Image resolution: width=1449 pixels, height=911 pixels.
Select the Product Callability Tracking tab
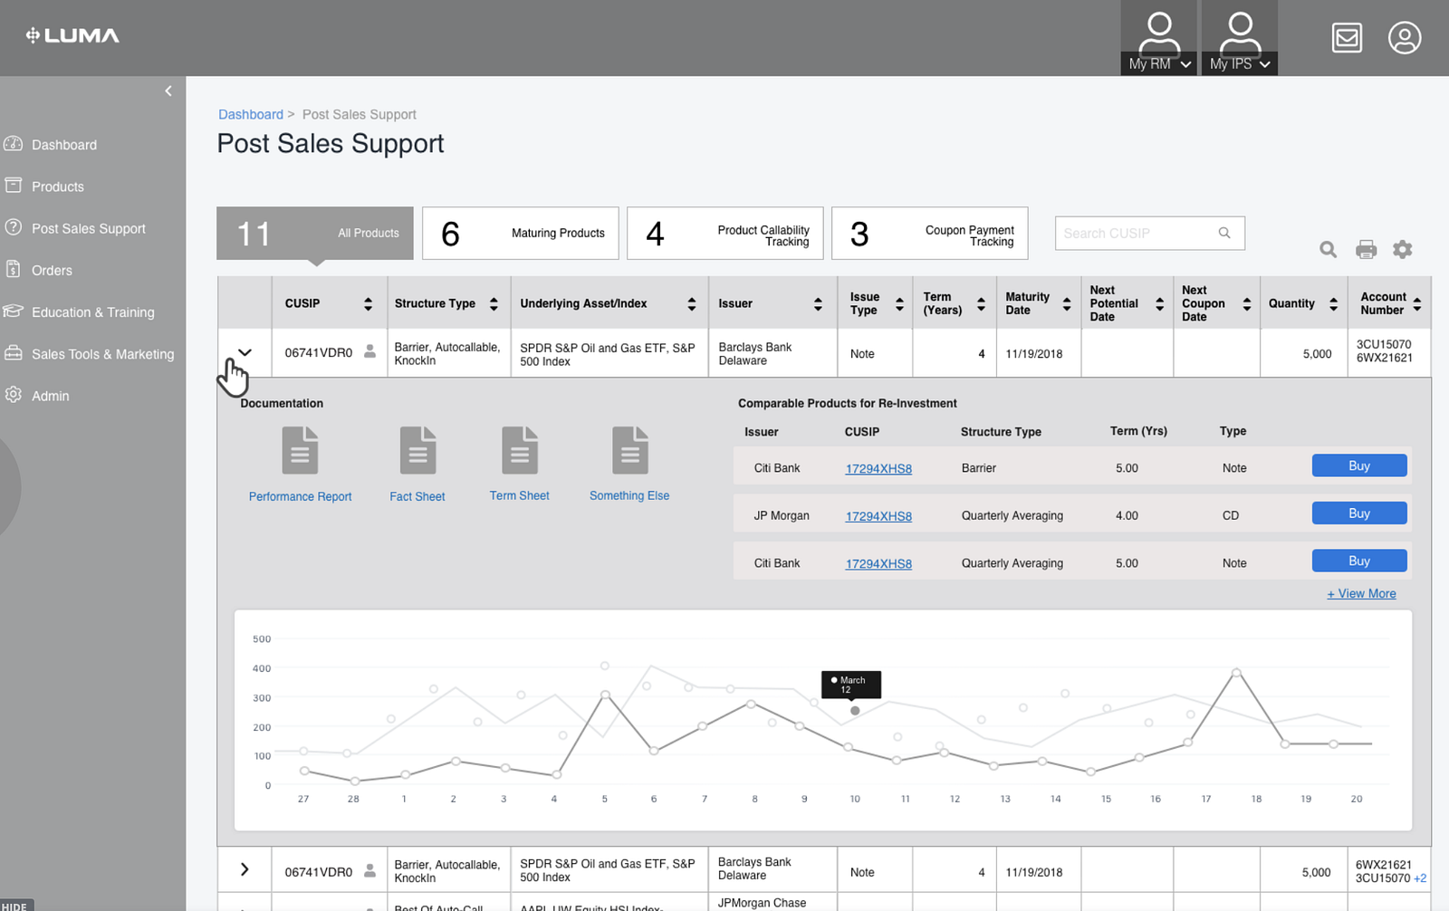[725, 234]
